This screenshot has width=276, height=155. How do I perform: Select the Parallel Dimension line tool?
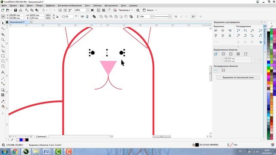point(3,78)
